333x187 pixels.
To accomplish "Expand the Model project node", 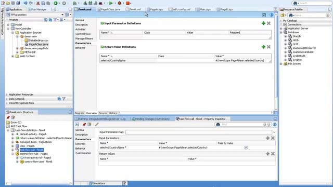I will pos(8,25).
